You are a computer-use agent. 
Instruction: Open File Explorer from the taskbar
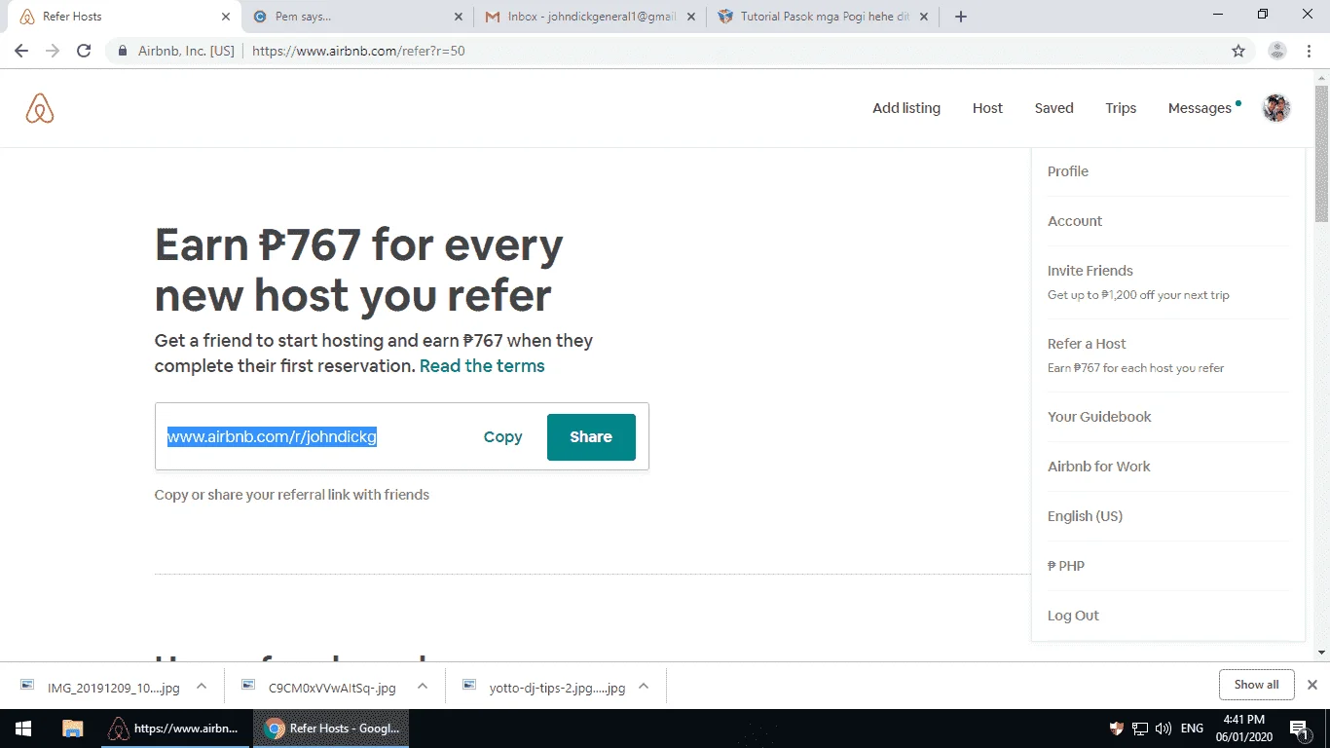73,729
